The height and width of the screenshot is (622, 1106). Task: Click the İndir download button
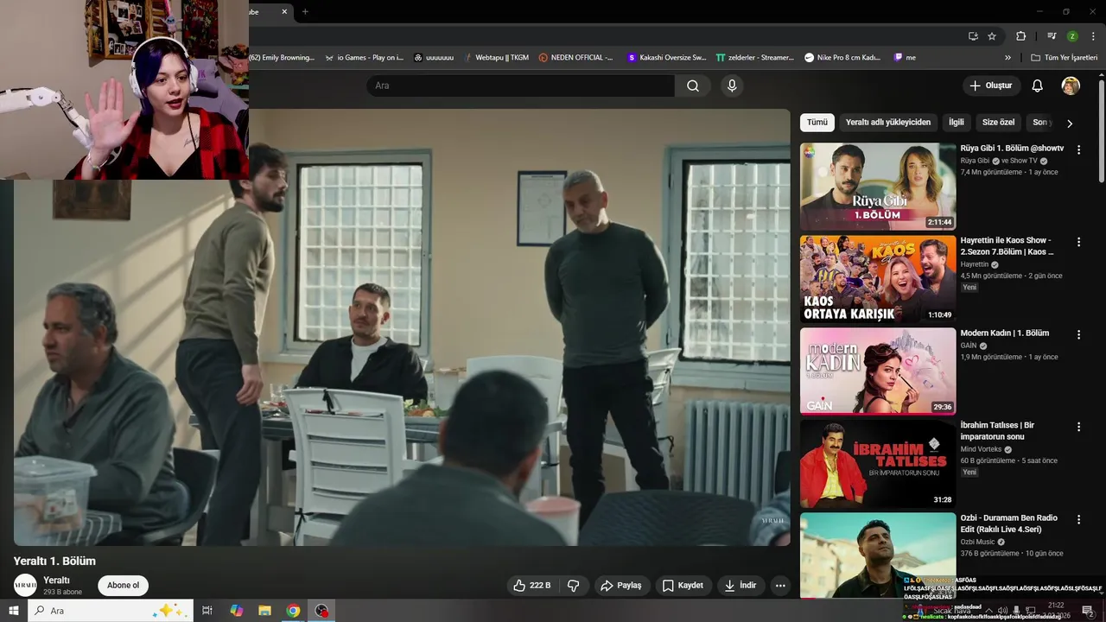point(741,586)
